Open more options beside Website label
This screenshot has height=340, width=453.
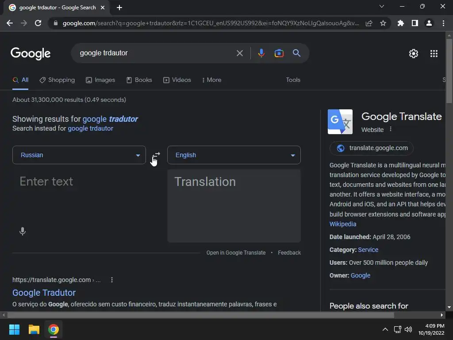(x=391, y=129)
